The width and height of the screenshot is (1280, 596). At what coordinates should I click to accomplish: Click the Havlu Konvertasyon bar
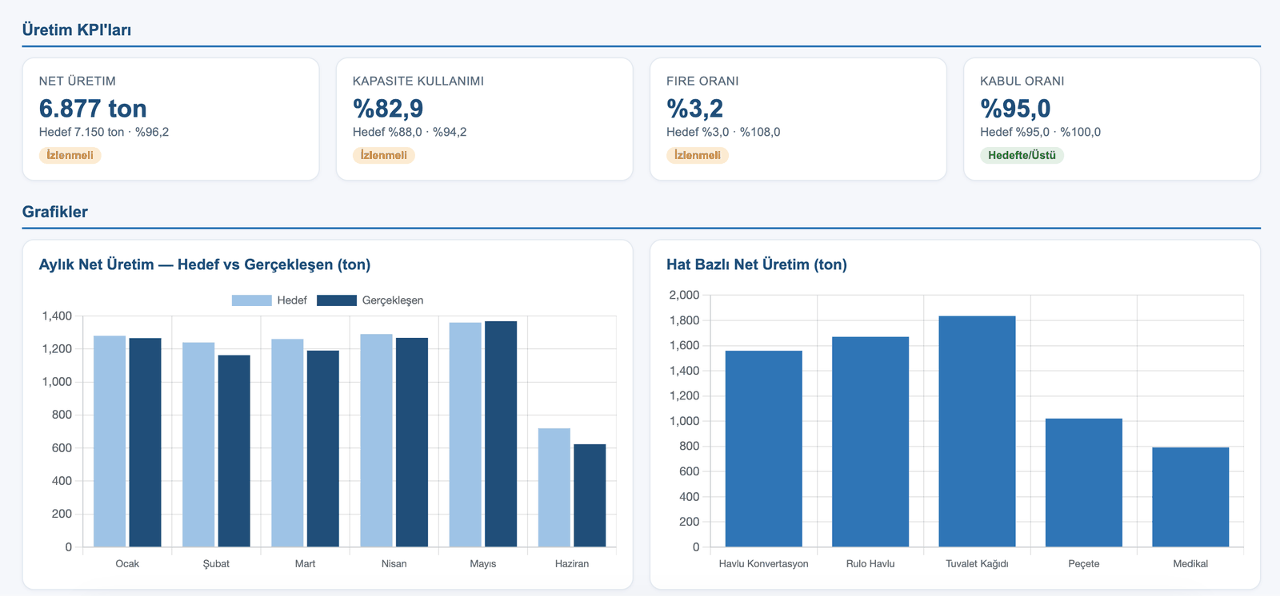tap(763, 449)
